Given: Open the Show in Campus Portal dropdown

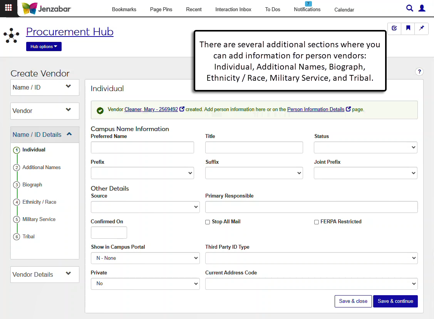Looking at the screenshot, I should pos(145,258).
